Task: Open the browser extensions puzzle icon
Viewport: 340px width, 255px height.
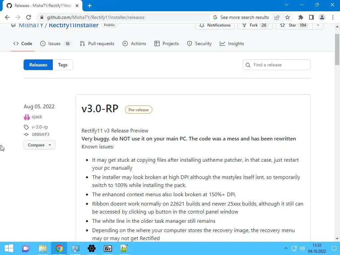Action: coord(300,17)
